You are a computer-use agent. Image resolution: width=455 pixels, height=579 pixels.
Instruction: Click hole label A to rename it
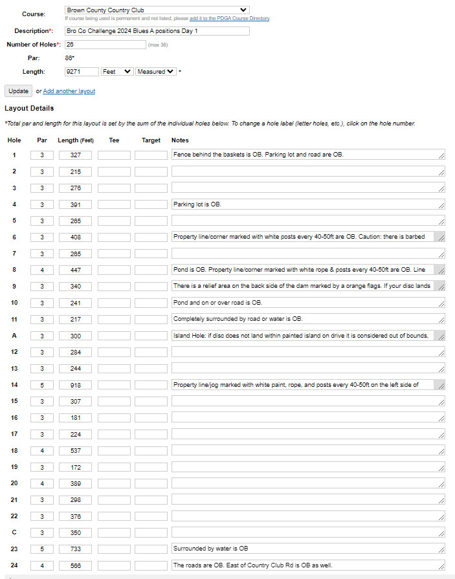tap(14, 336)
